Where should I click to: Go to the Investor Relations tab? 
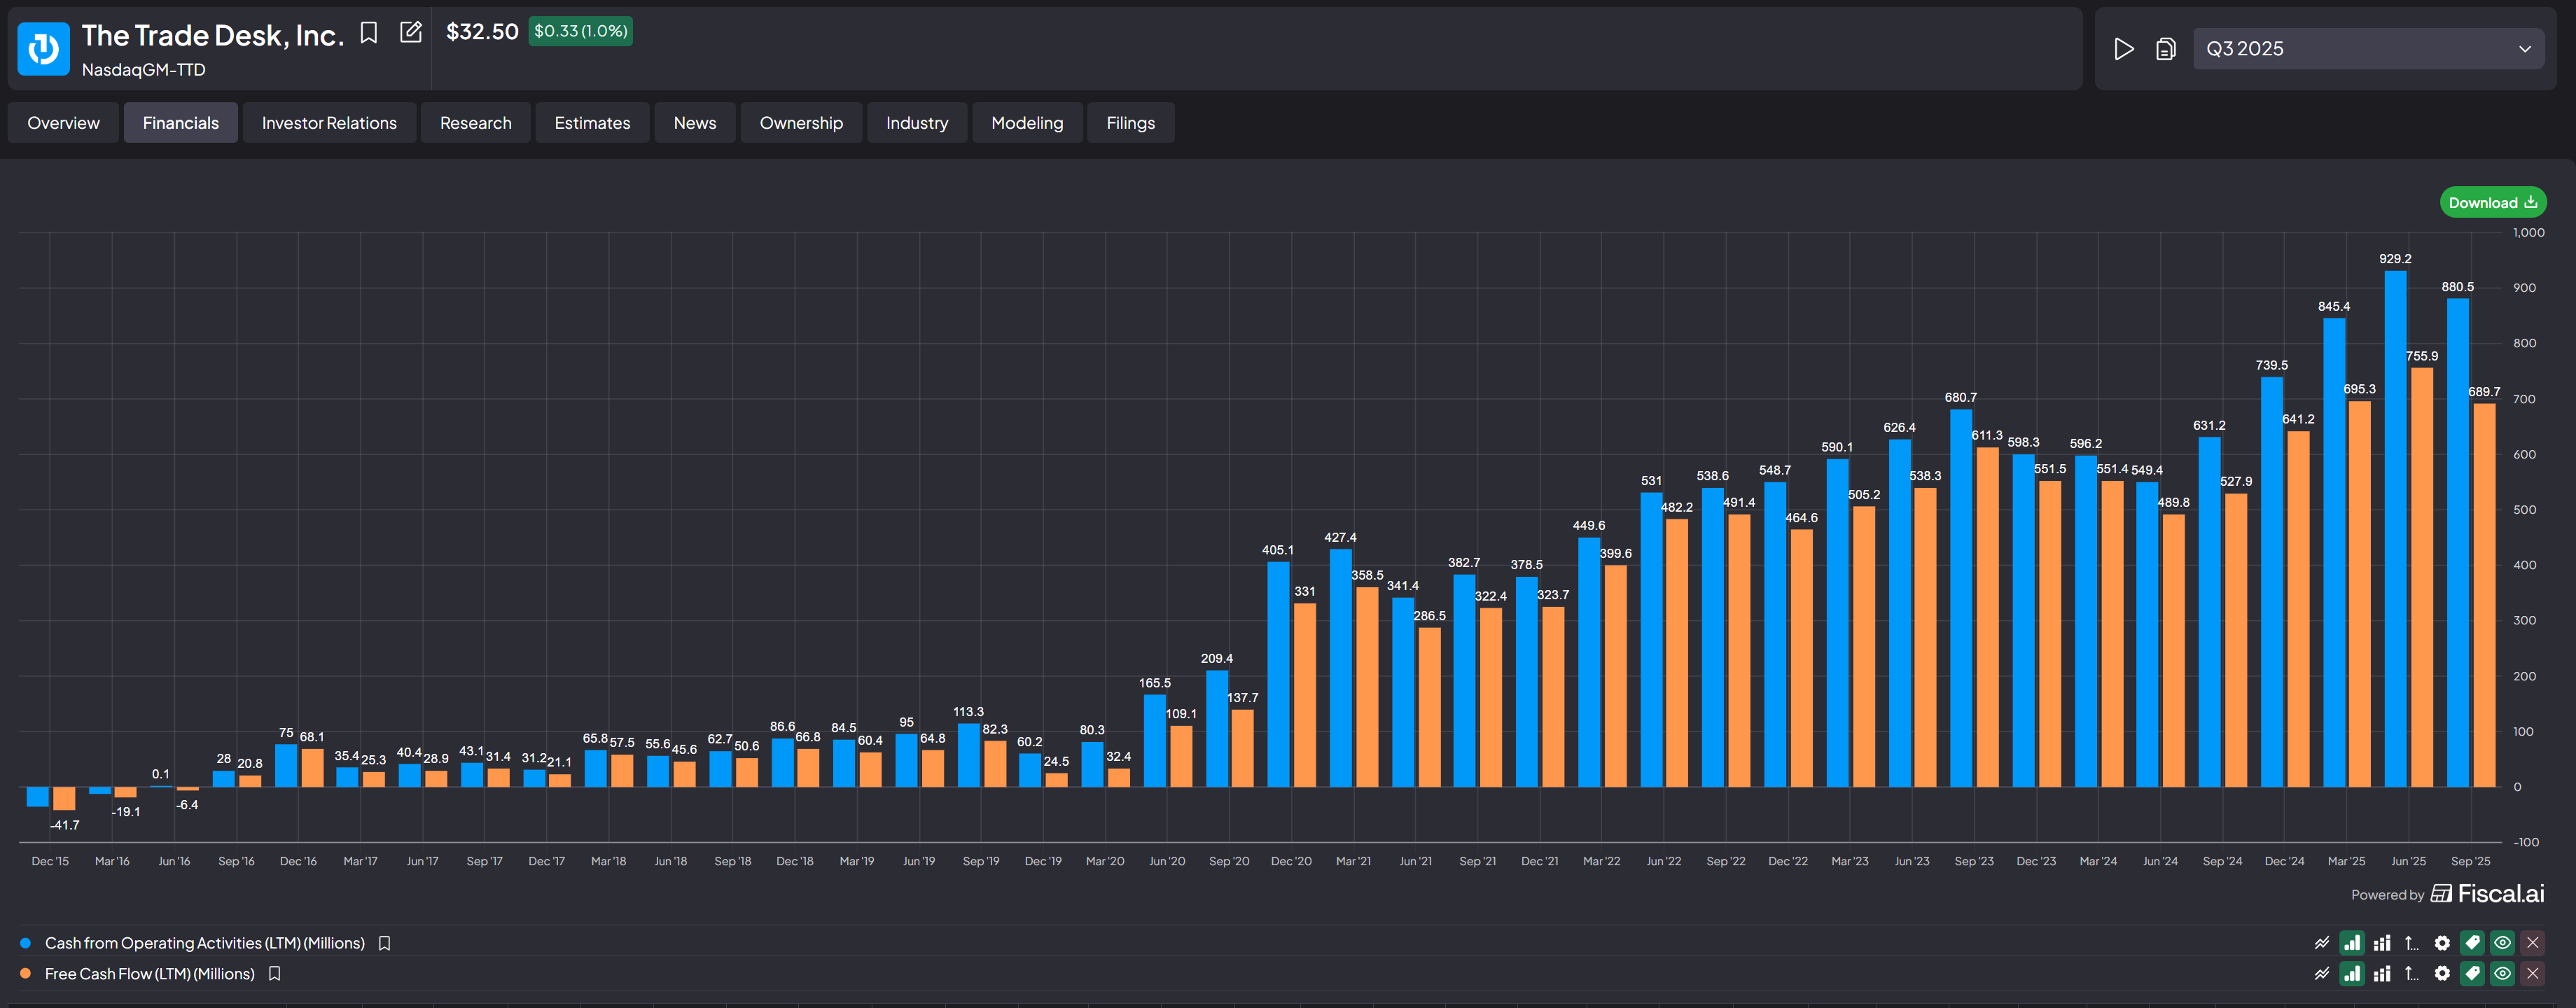329,123
